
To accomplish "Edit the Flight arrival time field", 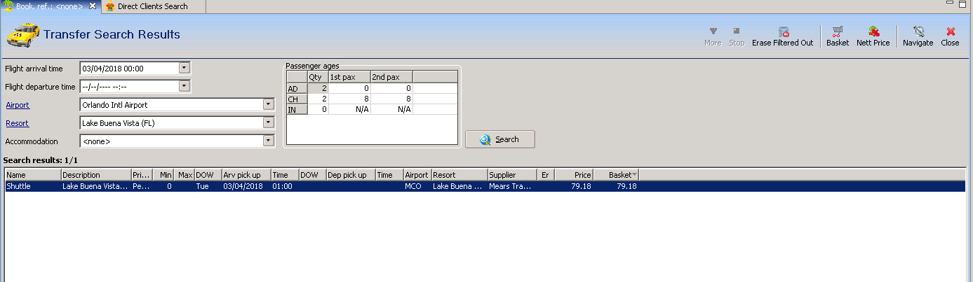I will click(x=130, y=69).
